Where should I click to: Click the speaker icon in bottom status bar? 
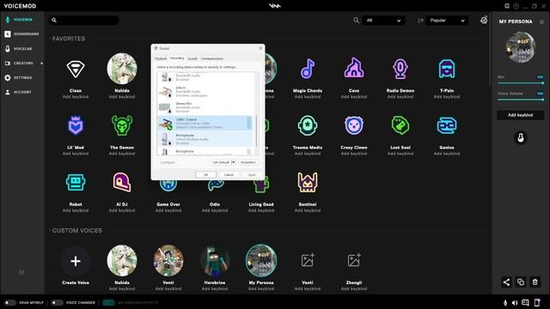(x=515, y=303)
